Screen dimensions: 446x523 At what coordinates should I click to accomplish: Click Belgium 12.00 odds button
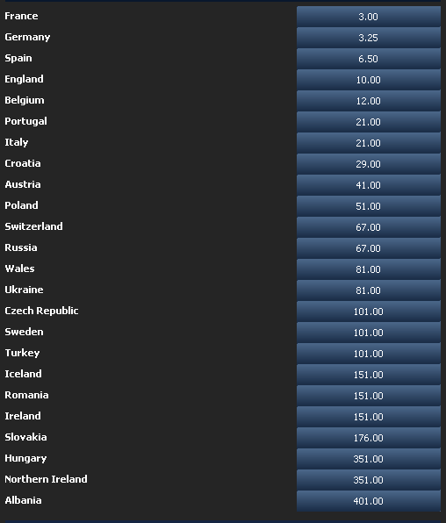(369, 101)
